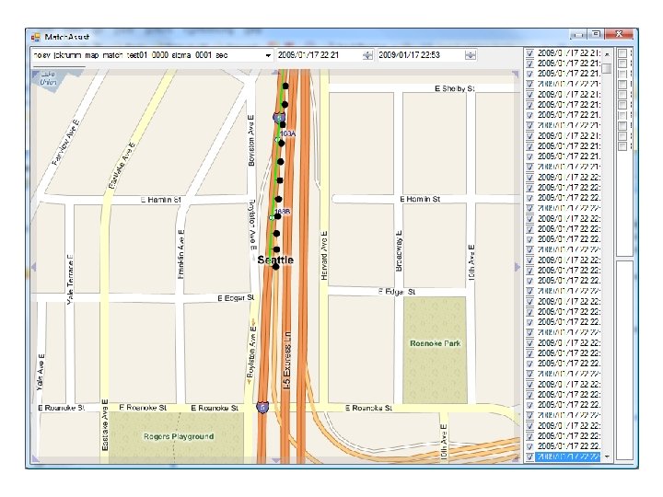Click the Franklin Ave E street label
Image resolution: width=663 pixels, height=497 pixels.
pyautogui.click(x=181, y=254)
